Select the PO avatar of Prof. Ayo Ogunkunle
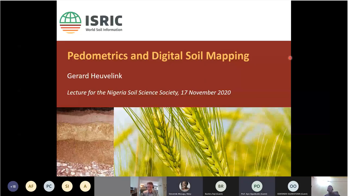Image resolution: width=348 pixels, height=196 pixels. pos(257,186)
